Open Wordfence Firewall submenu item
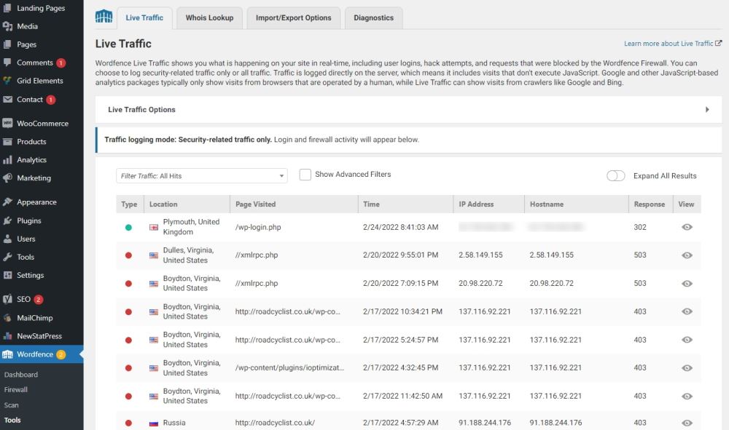Viewport: 729px width, 430px height. (x=16, y=390)
